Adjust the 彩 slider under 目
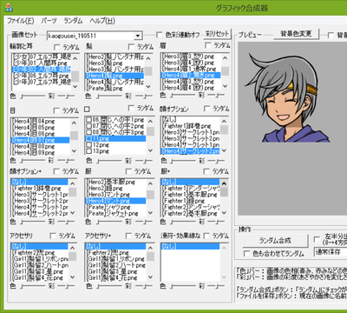This screenshot has width=347, height=313. (66, 160)
